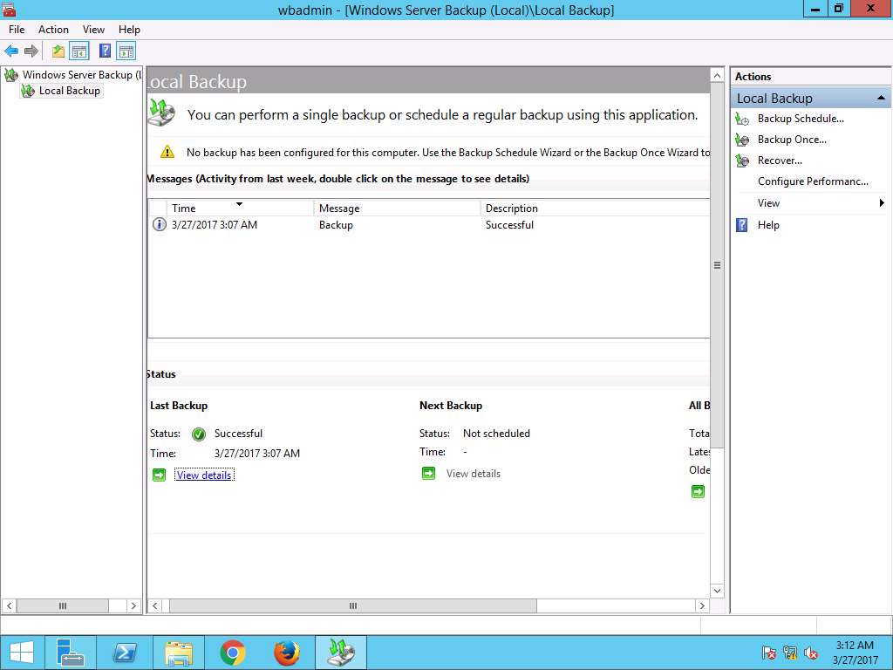Image resolution: width=893 pixels, height=670 pixels.
Task: Launch Google Chrome from taskbar
Action: tap(232, 653)
